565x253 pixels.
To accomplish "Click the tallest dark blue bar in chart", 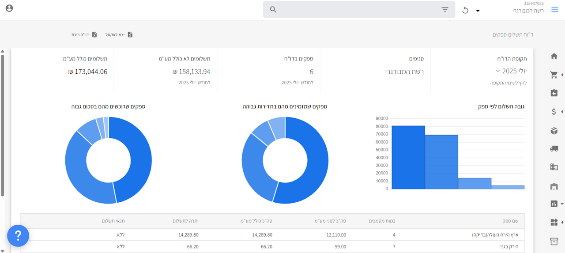I will click(408, 157).
